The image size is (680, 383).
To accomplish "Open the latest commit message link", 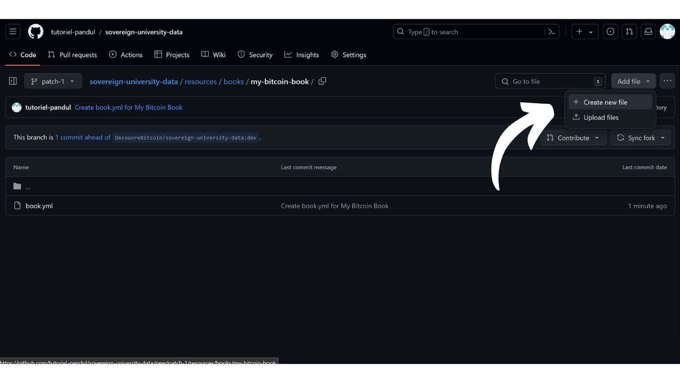I will click(x=129, y=107).
